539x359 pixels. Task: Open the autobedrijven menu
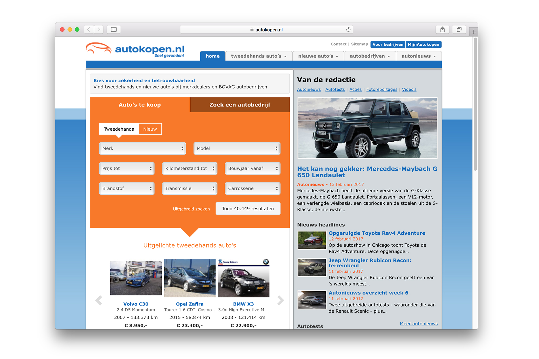(370, 56)
